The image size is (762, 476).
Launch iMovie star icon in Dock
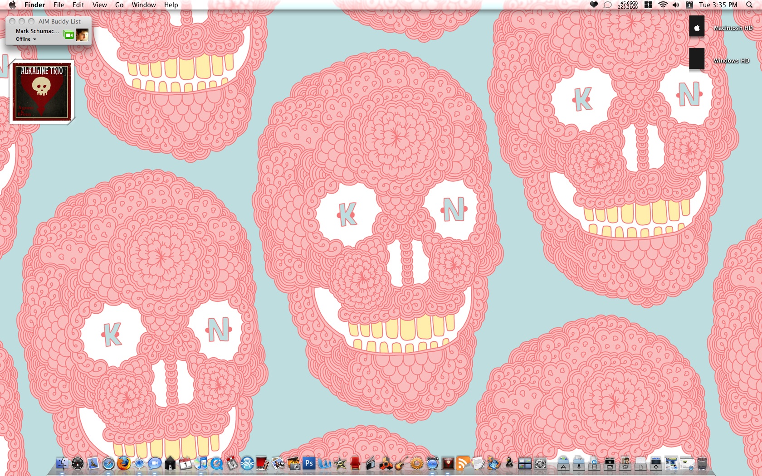pyautogui.click(x=340, y=463)
